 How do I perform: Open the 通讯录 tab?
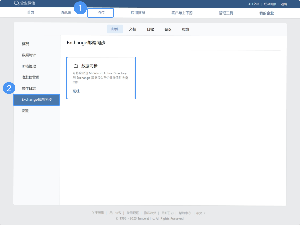point(66,13)
